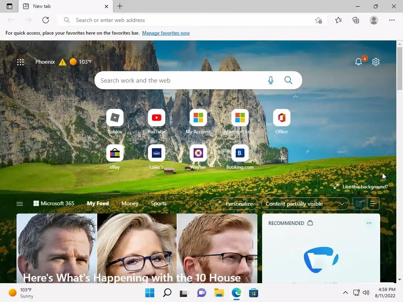The image size is (403, 302).
Task: Open Microsoft Store from taskbar
Action: (x=253, y=293)
